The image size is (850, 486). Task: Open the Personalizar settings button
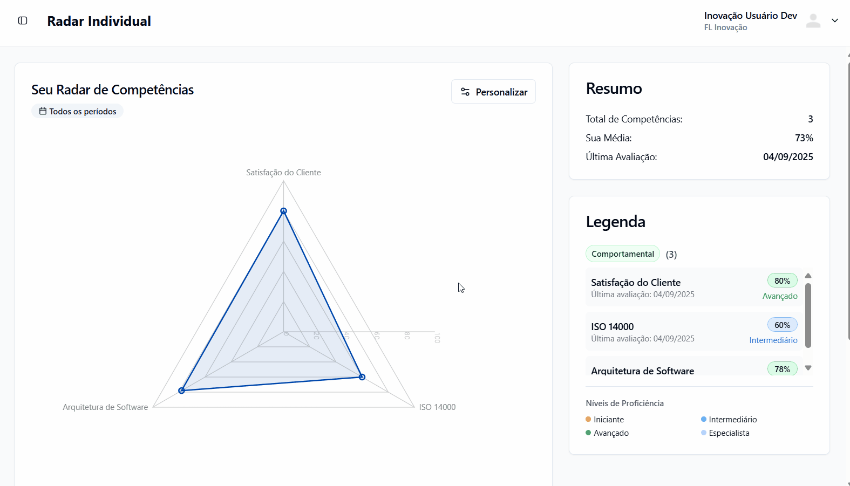[x=493, y=92]
